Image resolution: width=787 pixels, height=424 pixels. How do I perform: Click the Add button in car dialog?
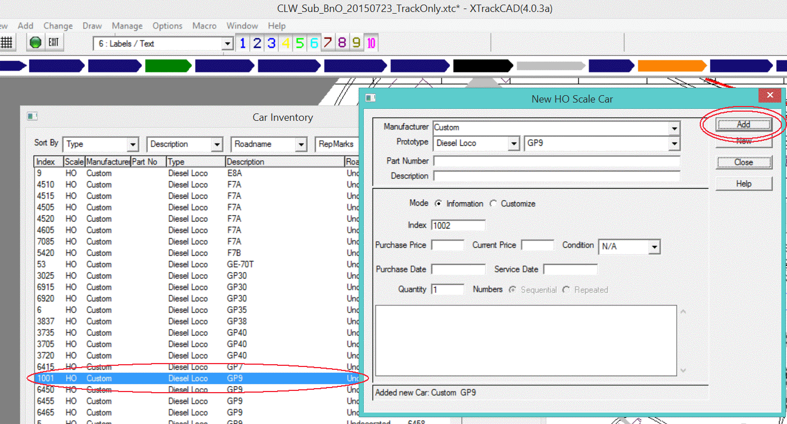point(744,124)
